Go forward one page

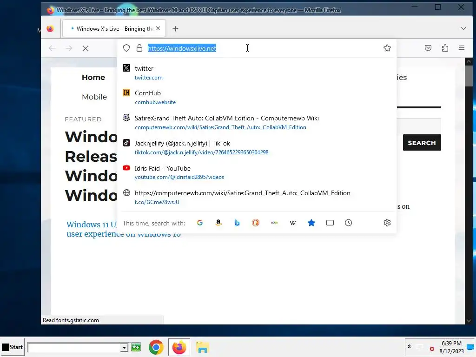click(69, 48)
